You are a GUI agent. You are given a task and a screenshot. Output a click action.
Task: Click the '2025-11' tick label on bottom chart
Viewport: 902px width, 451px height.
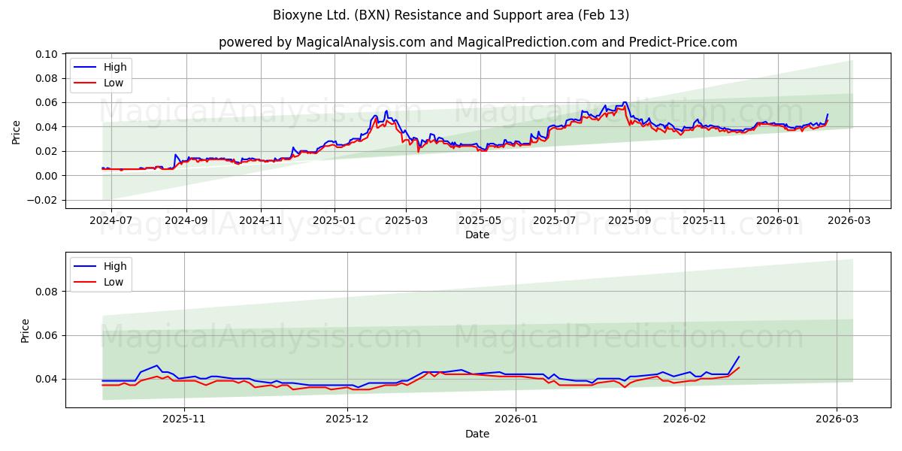click(184, 421)
